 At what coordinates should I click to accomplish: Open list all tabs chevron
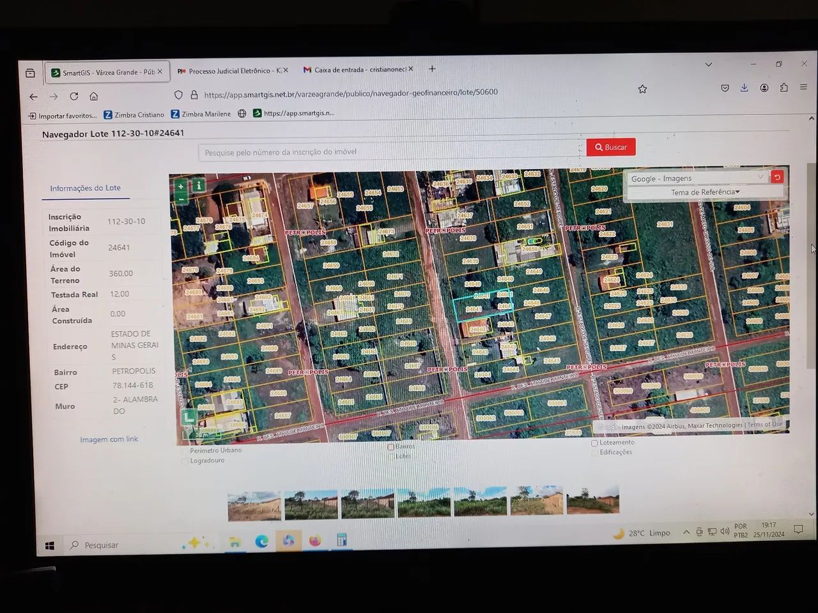[708, 64]
